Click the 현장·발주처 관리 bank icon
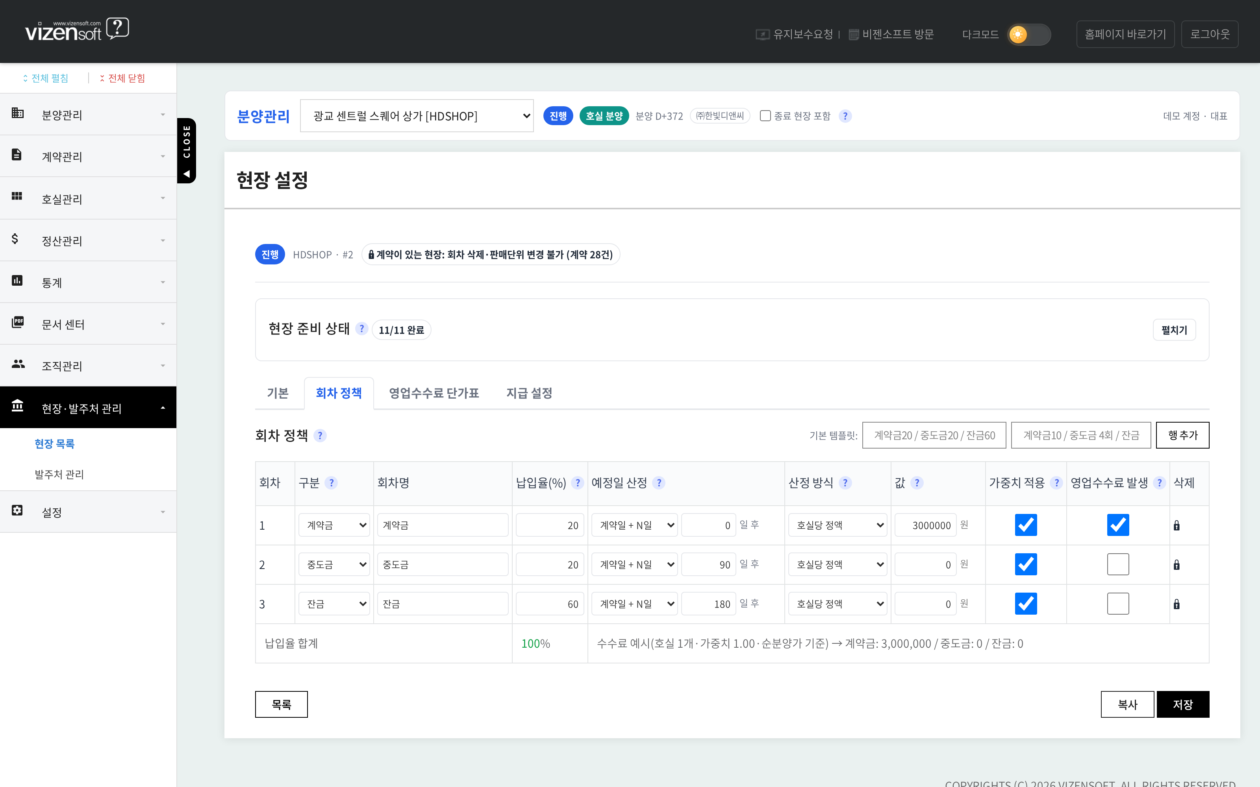Screen dimensions: 1260x787 (x=18, y=405)
